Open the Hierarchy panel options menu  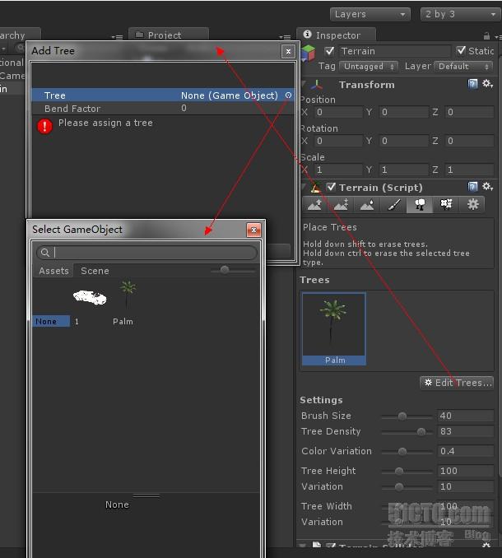coord(117,36)
